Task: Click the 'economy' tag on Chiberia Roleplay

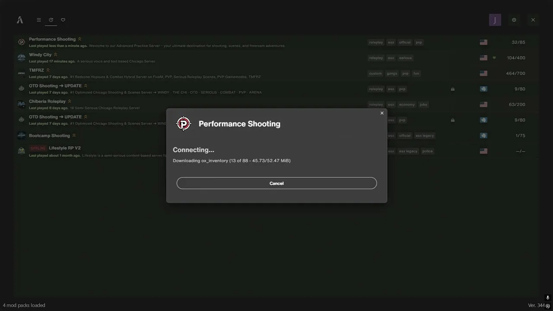Action: (407, 105)
